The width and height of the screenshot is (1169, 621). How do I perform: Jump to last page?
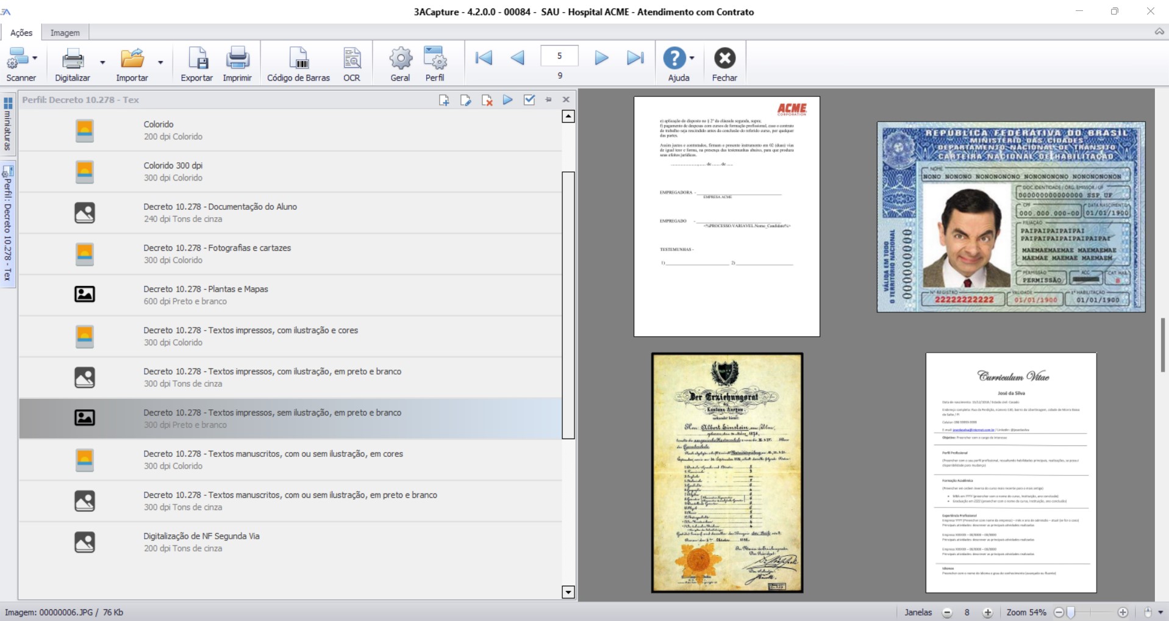635,58
